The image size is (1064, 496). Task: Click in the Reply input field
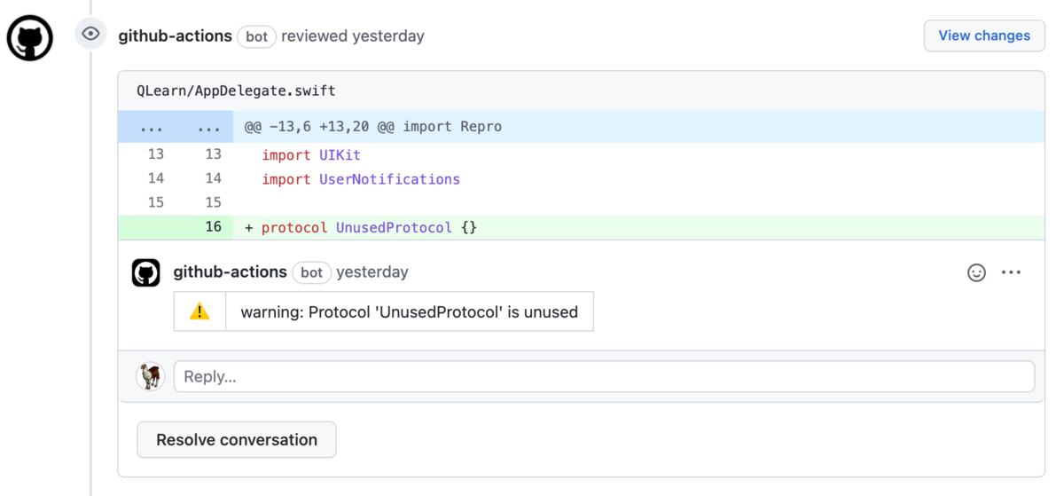point(603,376)
